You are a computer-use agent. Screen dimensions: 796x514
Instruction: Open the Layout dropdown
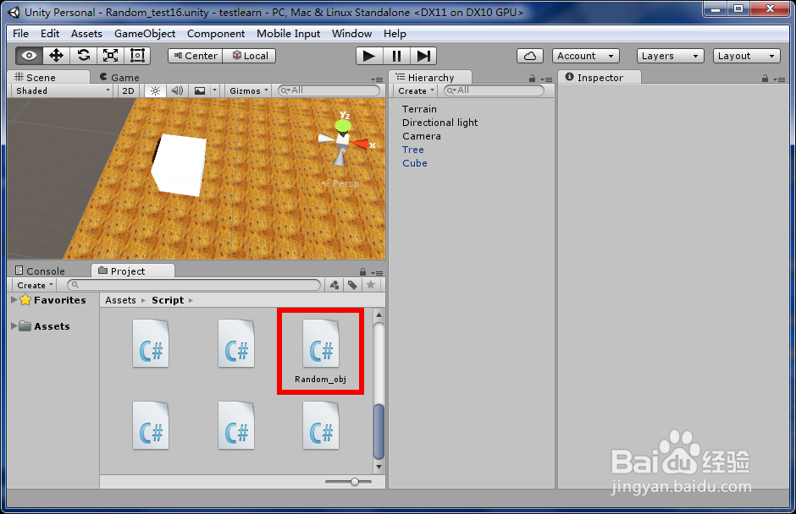click(746, 56)
